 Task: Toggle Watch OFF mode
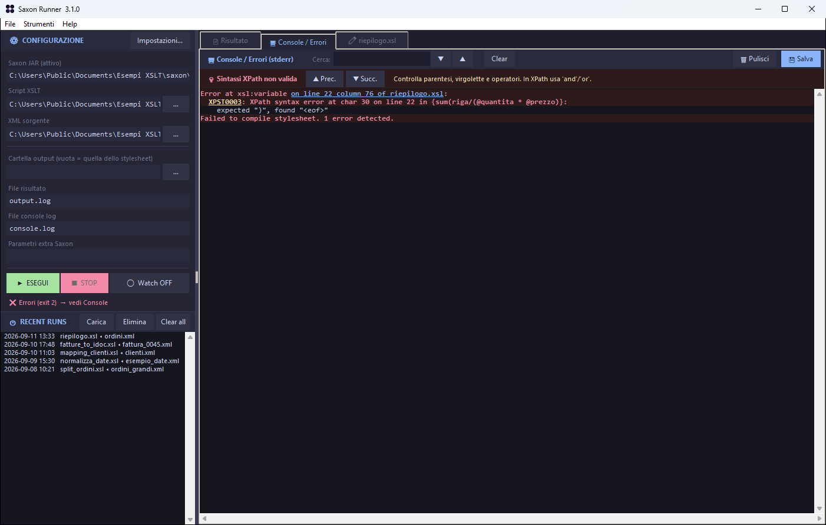(150, 283)
